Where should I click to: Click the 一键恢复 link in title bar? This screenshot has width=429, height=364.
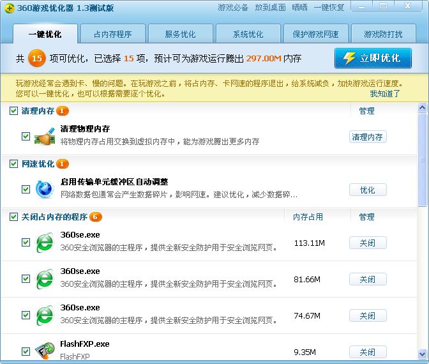pos(329,8)
